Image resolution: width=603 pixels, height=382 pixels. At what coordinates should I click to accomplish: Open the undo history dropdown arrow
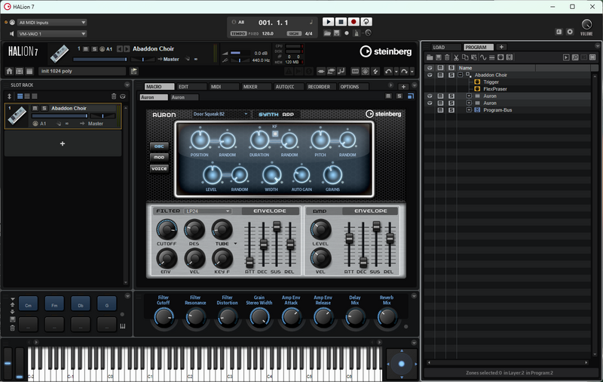[396, 72]
